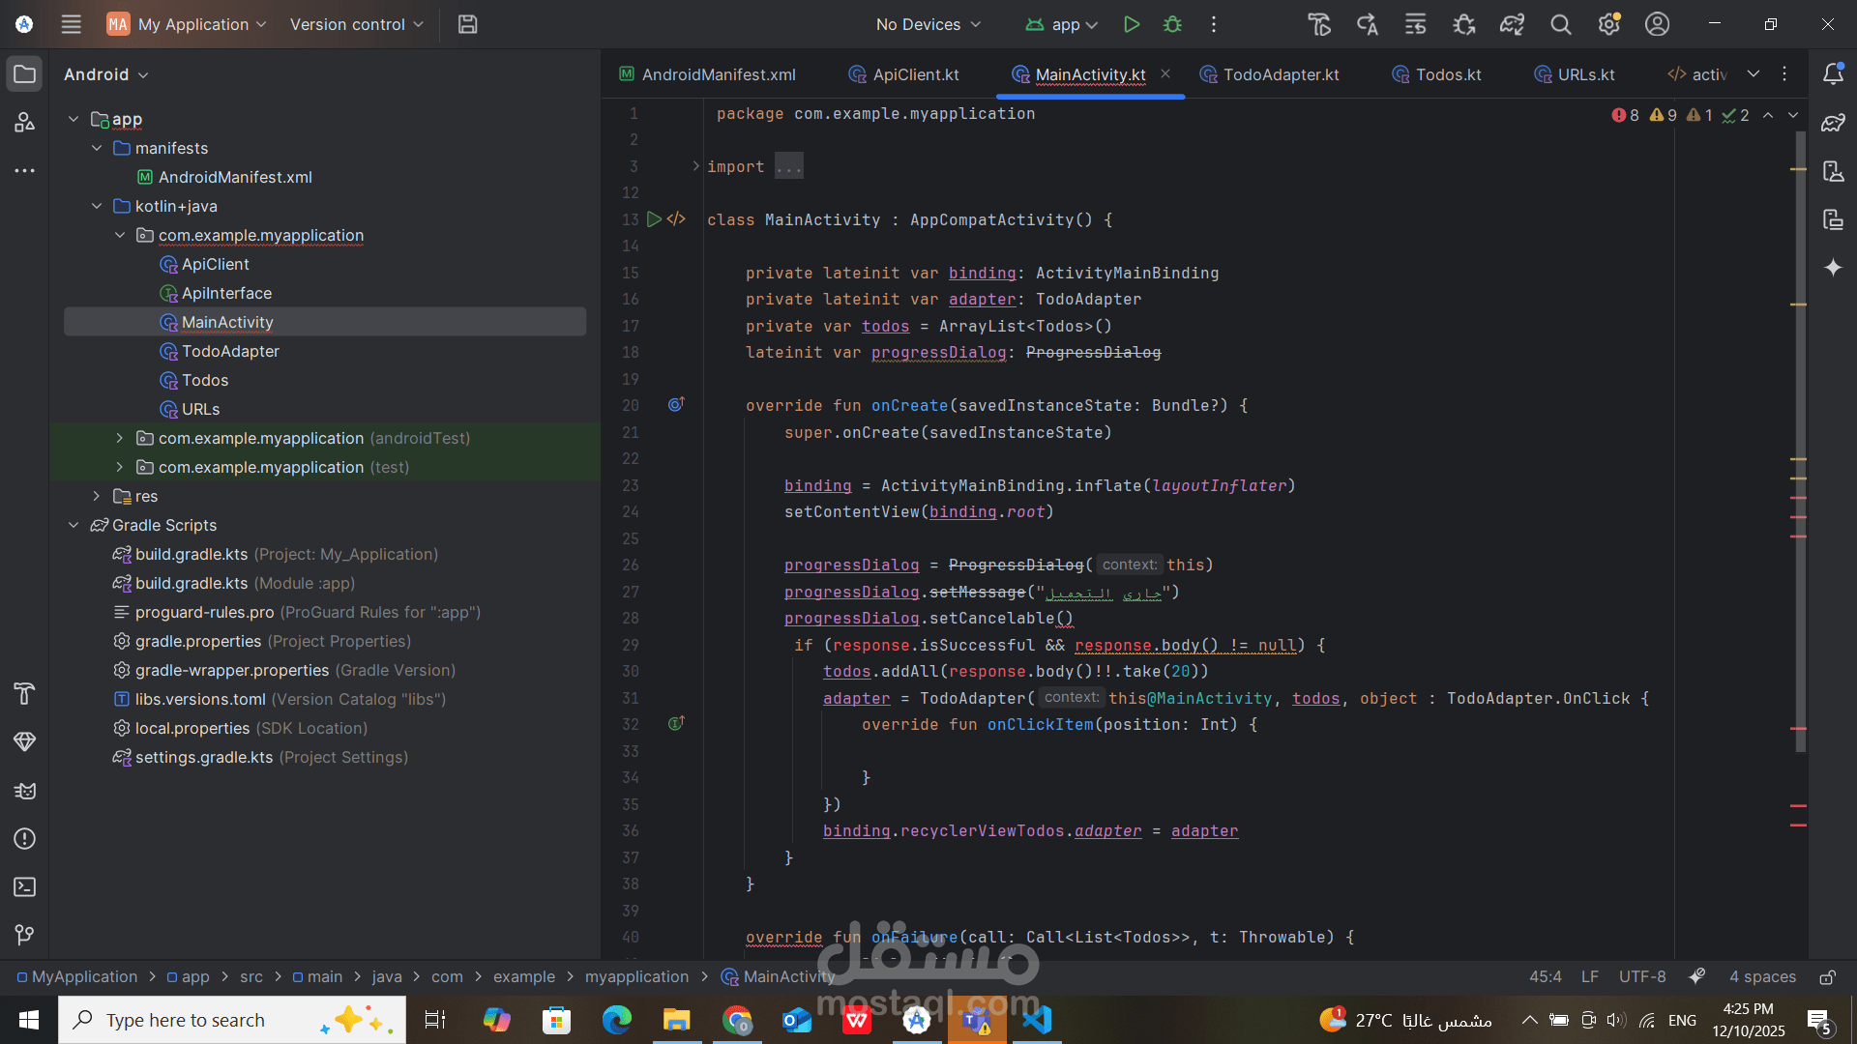The width and height of the screenshot is (1857, 1044).
Task: Open the Terminal tool window
Action: pyautogui.click(x=25, y=886)
